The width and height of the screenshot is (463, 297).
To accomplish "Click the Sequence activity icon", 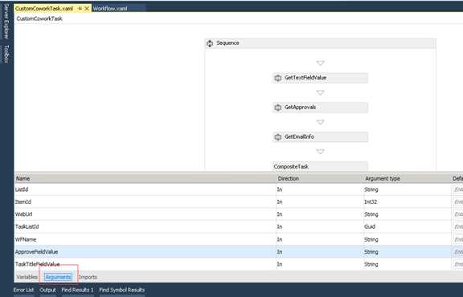I will (x=210, y=43).
